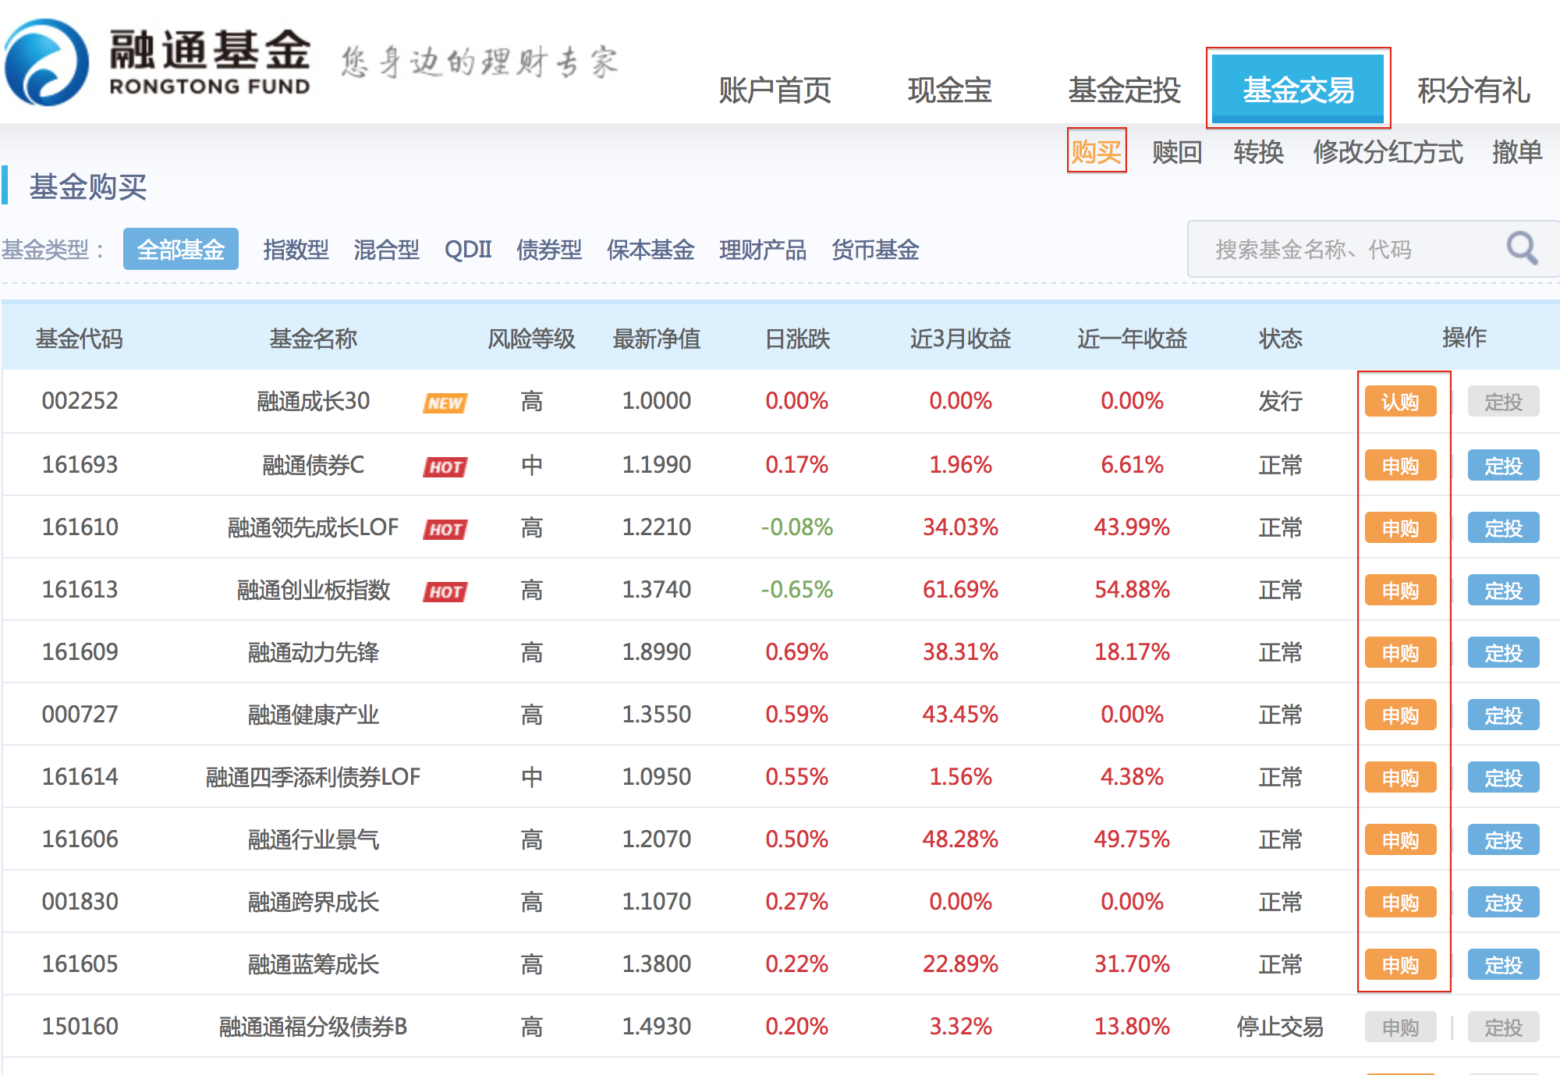This screenshot has height=1075, width=1560.
Task: Click 申购 for 融通四季添利债券LOF
Action: coord(1400,778)
